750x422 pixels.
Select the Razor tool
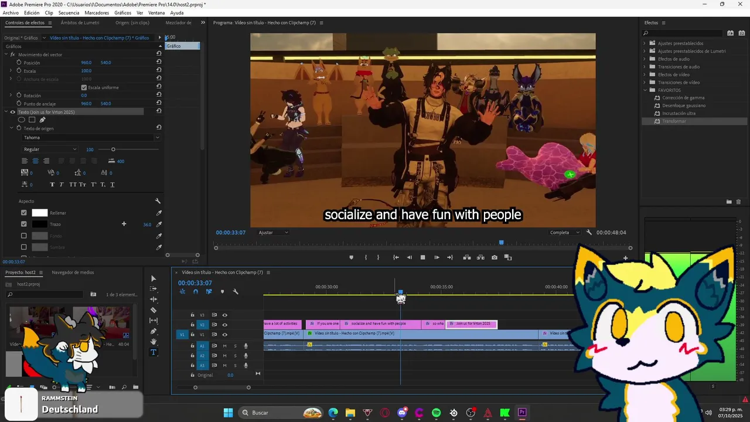click(x=154, y=310)
